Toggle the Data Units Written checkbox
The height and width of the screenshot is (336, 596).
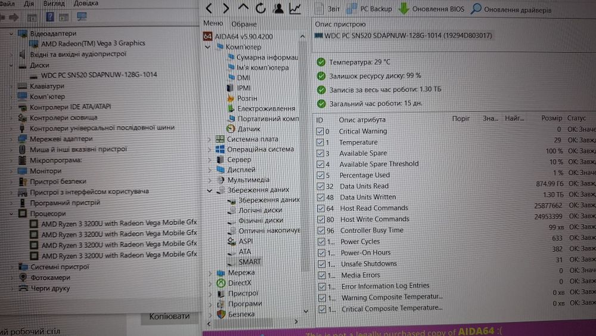pos(321,198)
